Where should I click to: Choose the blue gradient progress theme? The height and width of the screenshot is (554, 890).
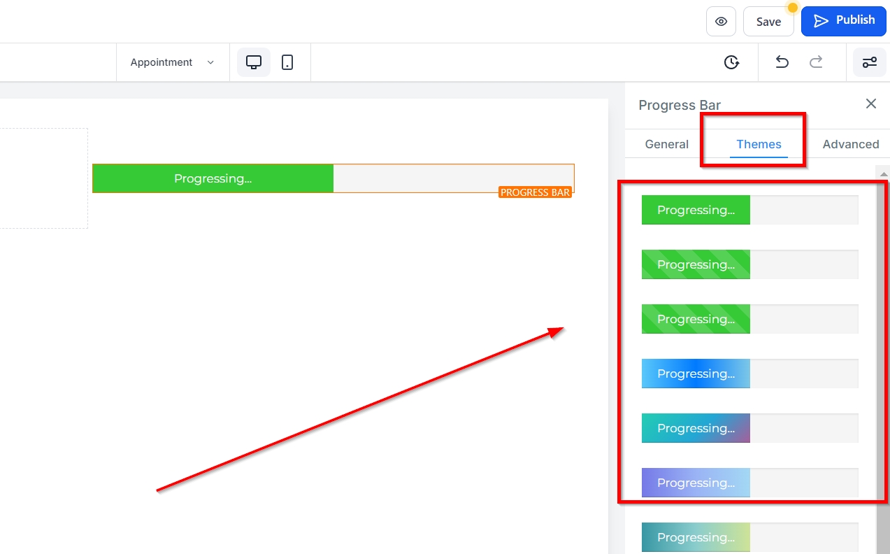pyautogui.click(x=749, y=374)
